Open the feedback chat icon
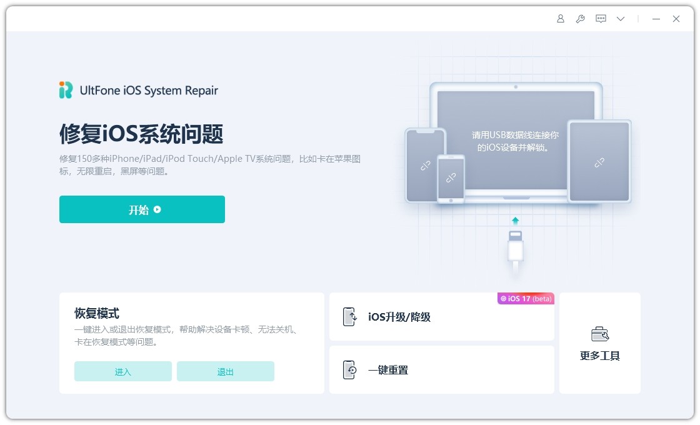 coord(601,19)
